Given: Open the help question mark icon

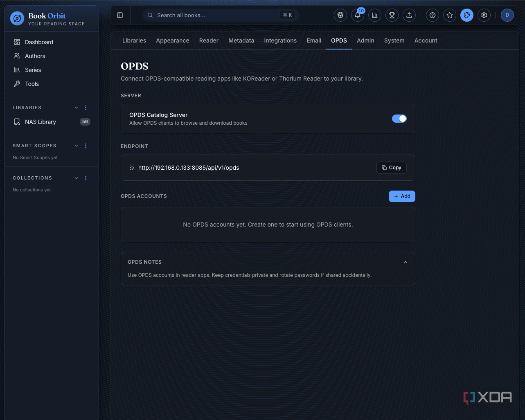Looking at the screenshot, I should click(x=433, y=15).
